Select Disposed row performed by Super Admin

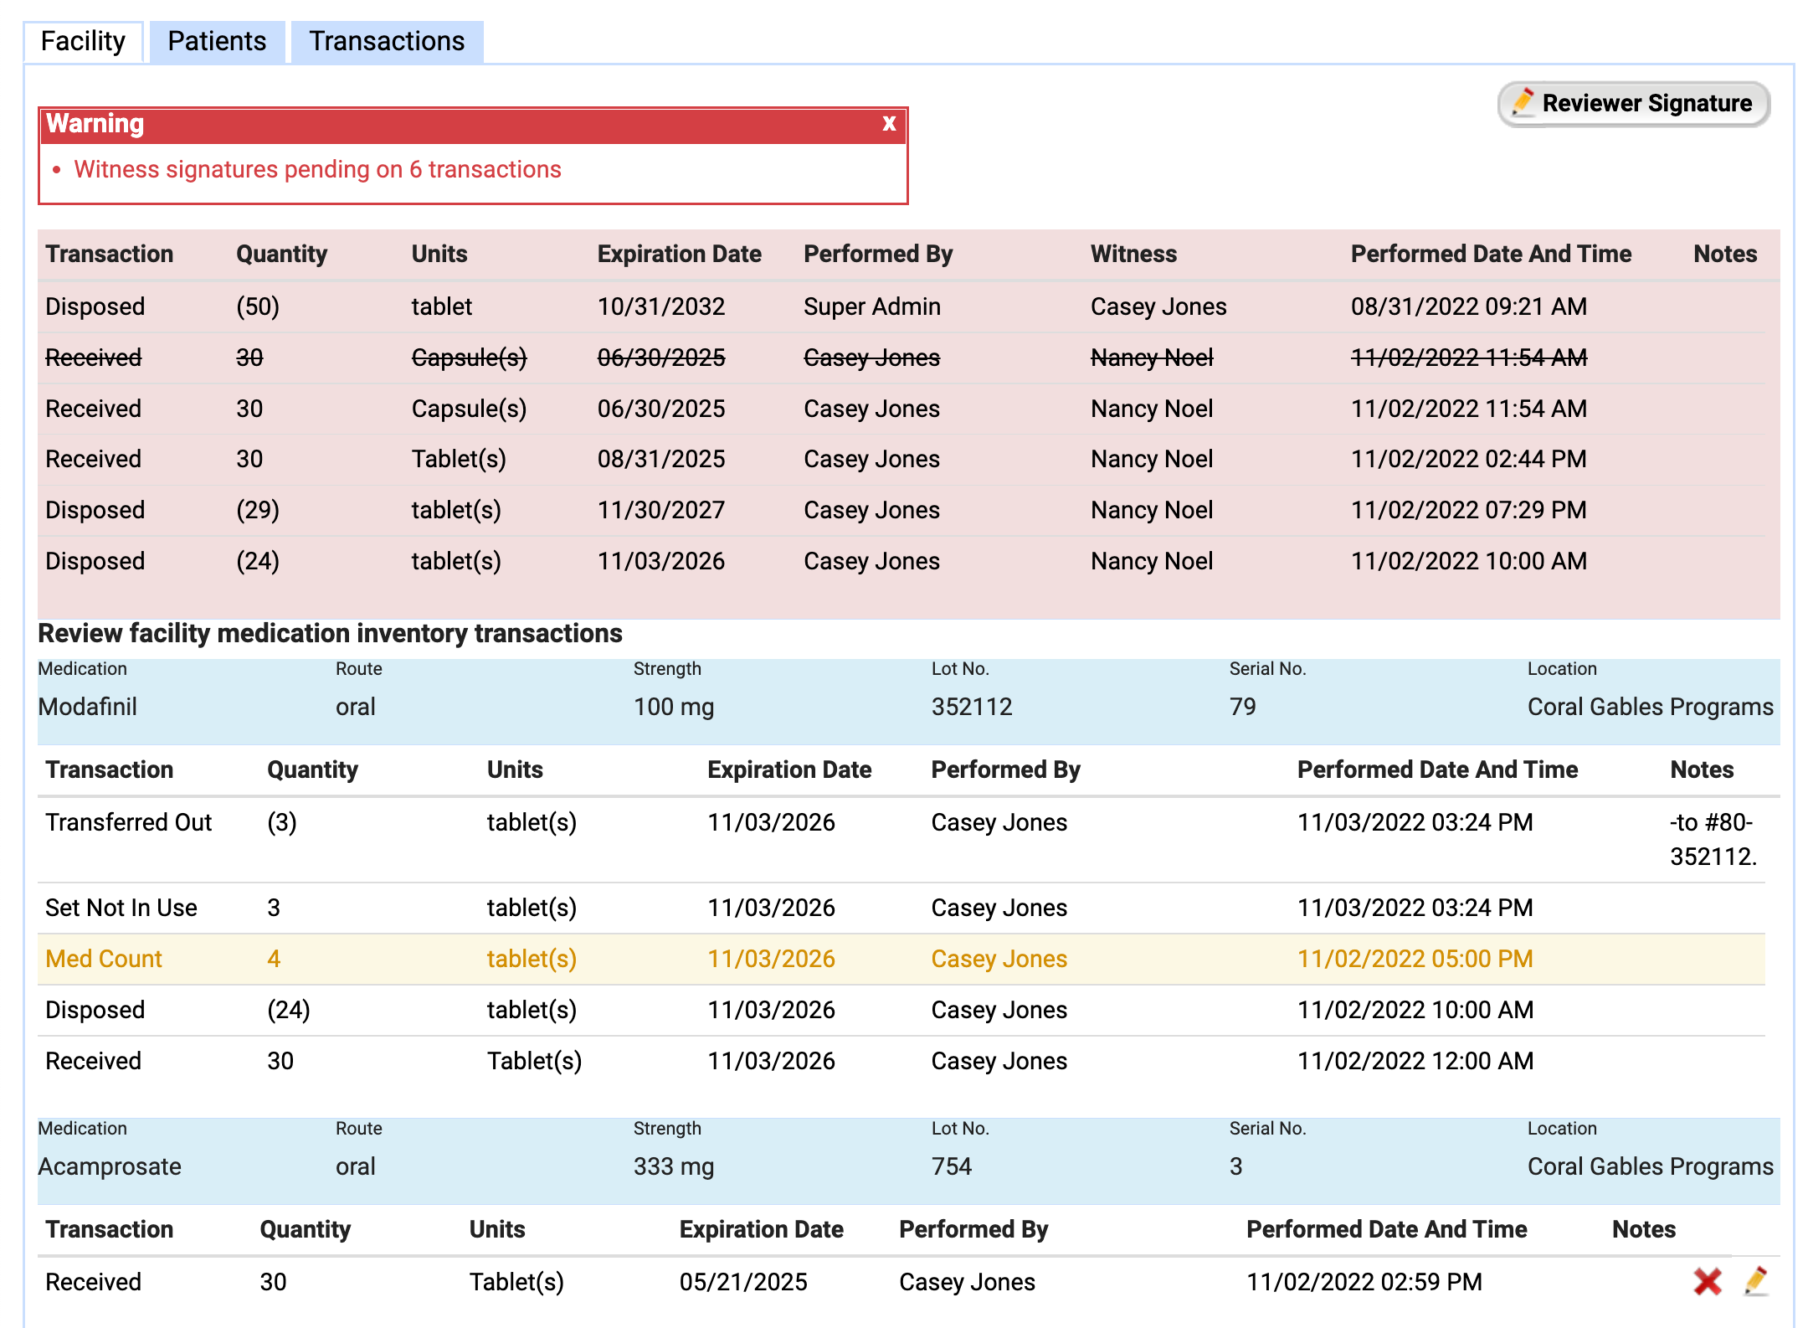click(901, 306)
